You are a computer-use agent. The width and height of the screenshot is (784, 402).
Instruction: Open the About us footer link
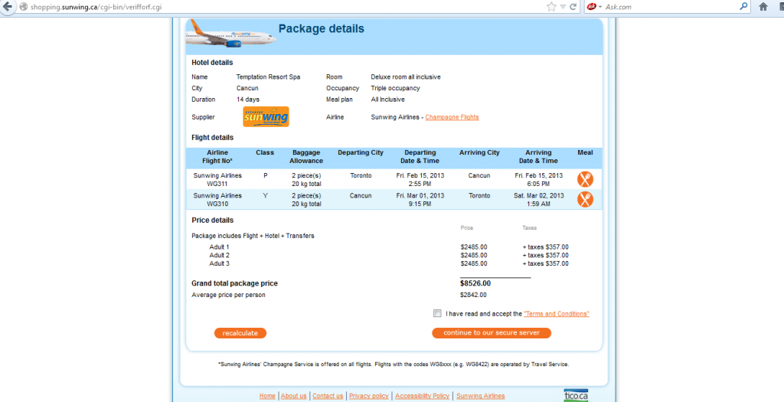point(293,396)
